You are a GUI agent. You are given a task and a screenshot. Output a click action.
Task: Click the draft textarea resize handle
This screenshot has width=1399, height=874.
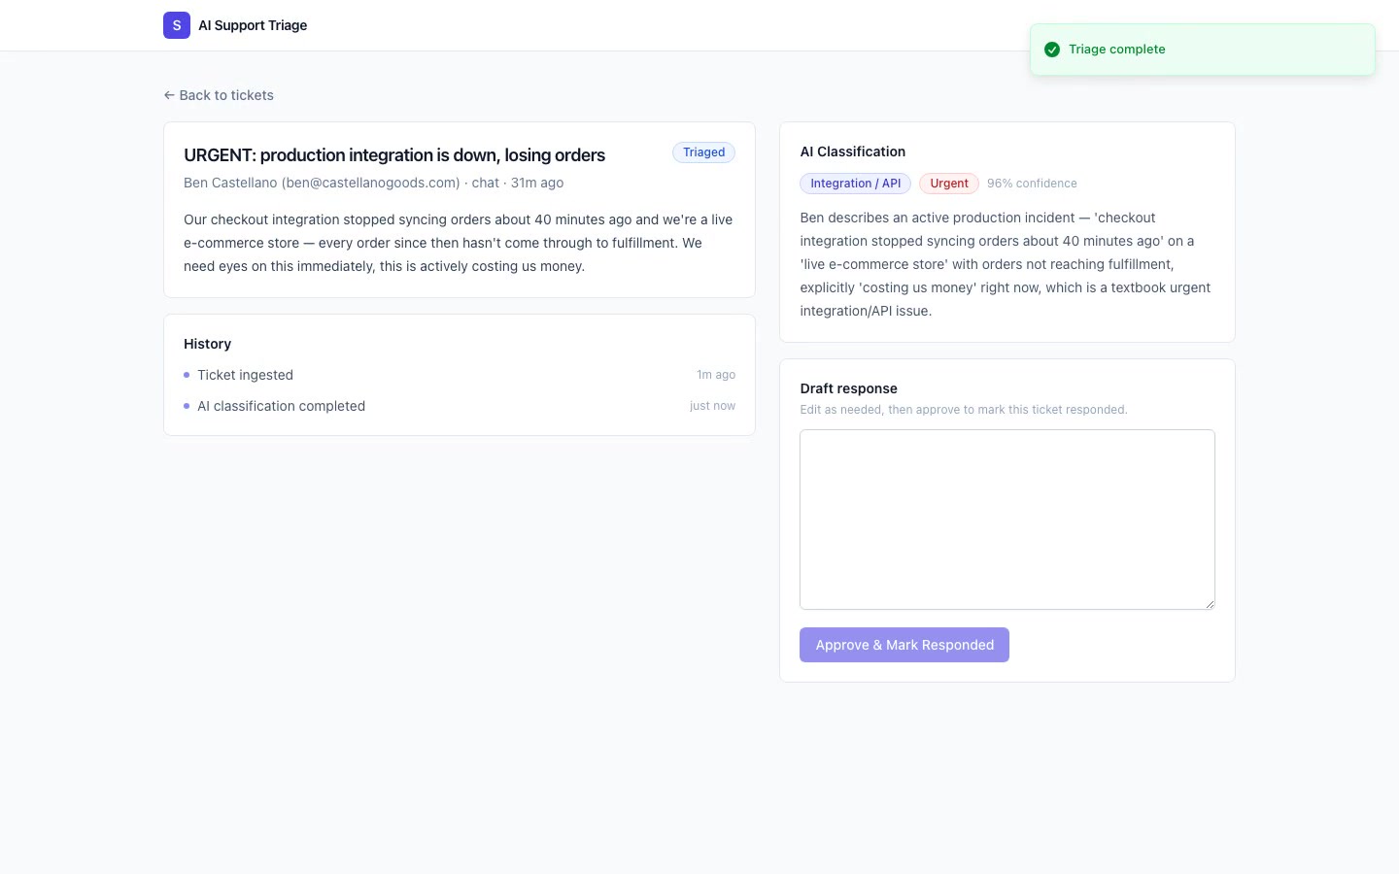[x=1210, y=604]
